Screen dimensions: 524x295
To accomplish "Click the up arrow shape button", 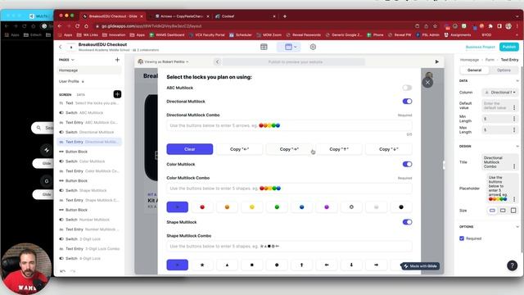I will click(x=302, y=265).
